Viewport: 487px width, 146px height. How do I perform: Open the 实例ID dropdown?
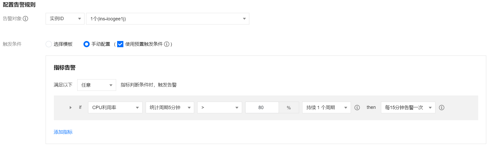[x=65, y=19]
